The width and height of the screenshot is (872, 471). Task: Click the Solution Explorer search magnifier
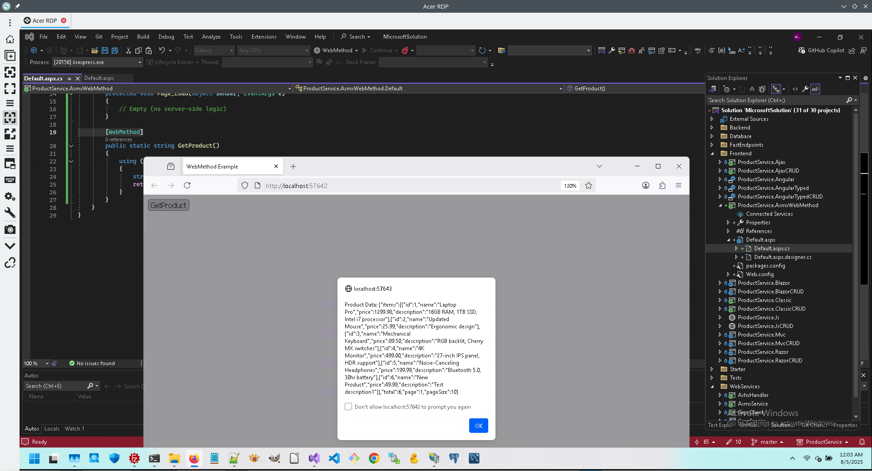tap(849, 100)
